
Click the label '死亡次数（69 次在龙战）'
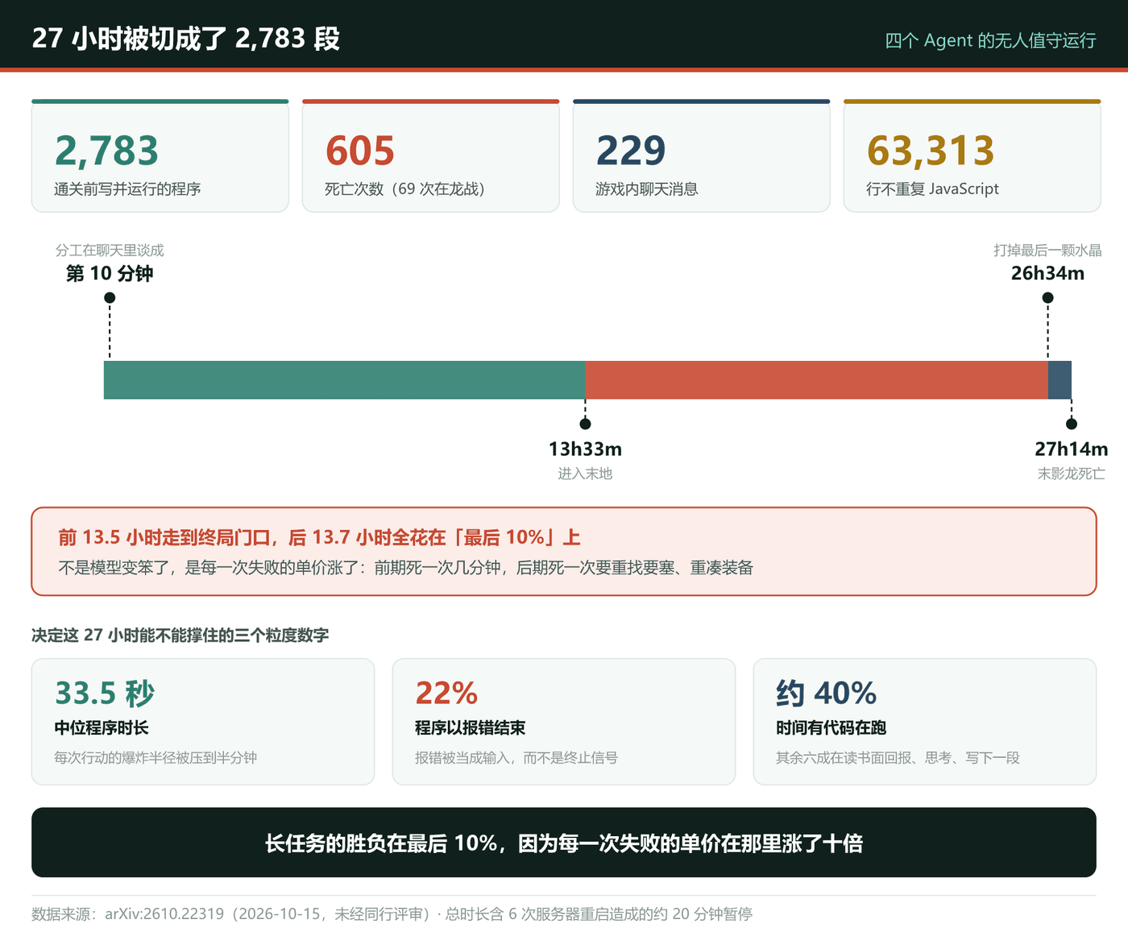pos(404,189)
